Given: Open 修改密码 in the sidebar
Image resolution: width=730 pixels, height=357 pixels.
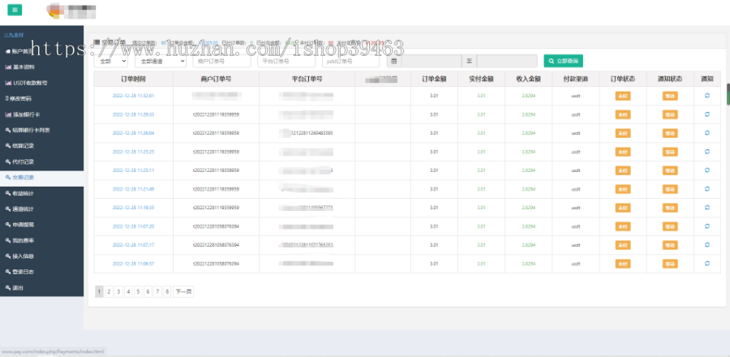Looking at the screenshot, I should point(42,98).
